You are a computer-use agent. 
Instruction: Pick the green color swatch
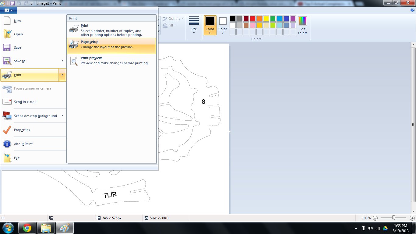click(273, 19)
